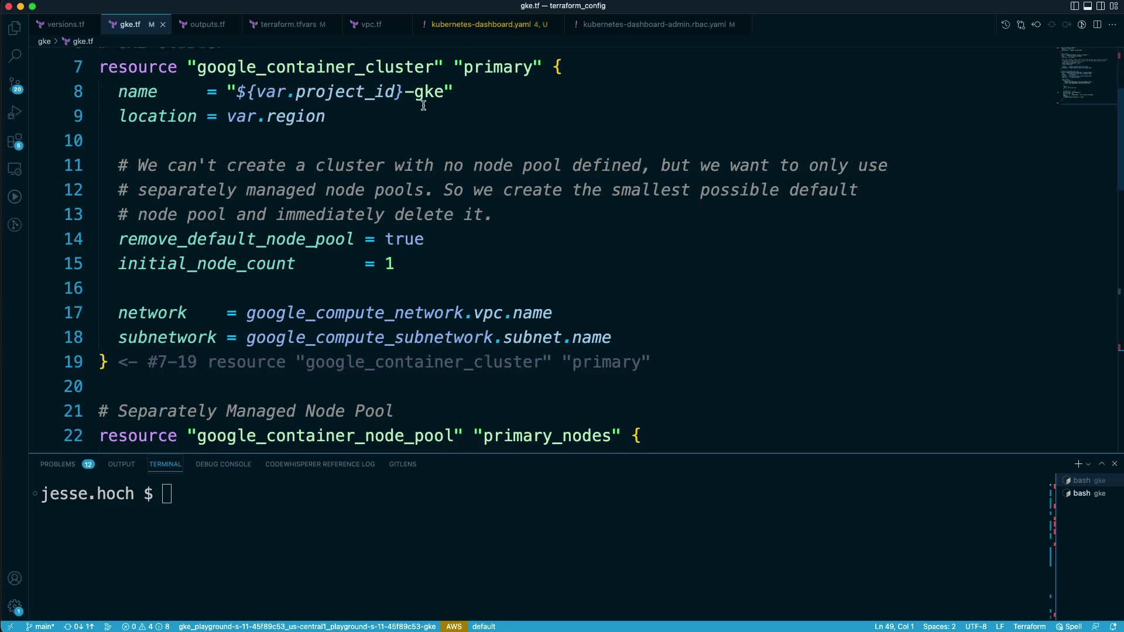Toggle the bottom panel visibility
Viewport: 1124px width, 632px height.
click(x=1087, y=6)
